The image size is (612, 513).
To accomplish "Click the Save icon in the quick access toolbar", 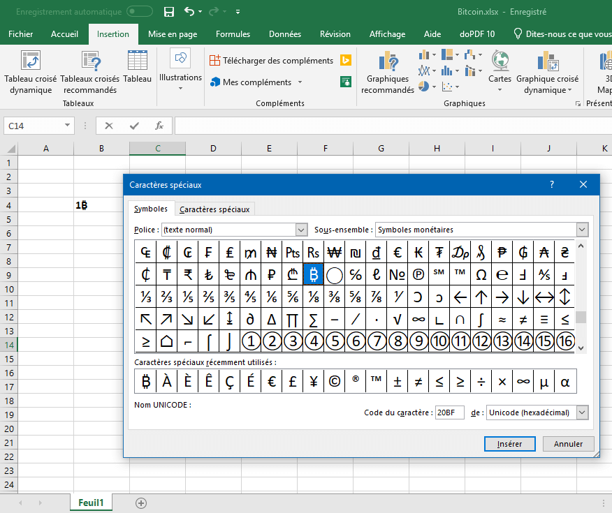I will [168, 12].
